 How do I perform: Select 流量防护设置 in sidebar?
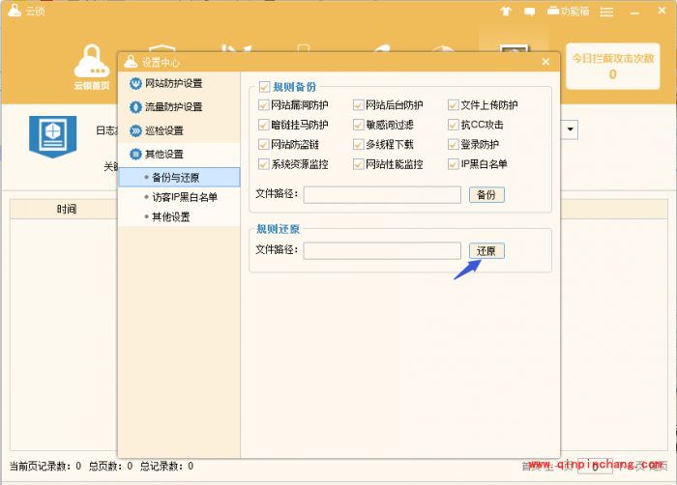point(179,107)
